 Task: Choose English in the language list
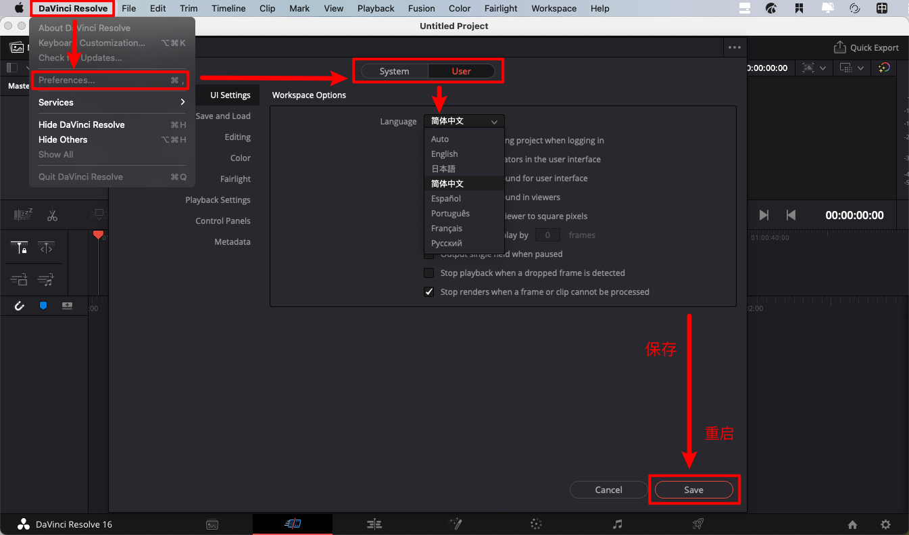tap(464, 154)
